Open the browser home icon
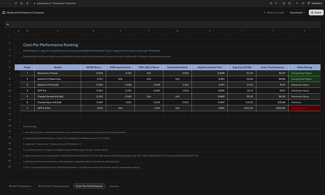Image resolution: width=325 pixels, height=195 pixels. coord(21,3)
